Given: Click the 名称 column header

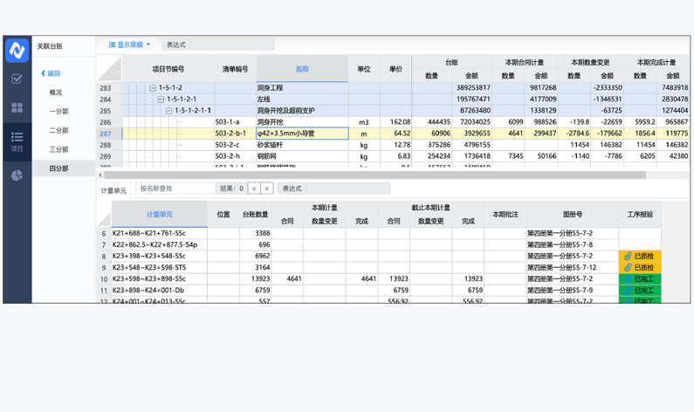Looking at the screenshot, I should pyautogui.click(x=302, y=69).
